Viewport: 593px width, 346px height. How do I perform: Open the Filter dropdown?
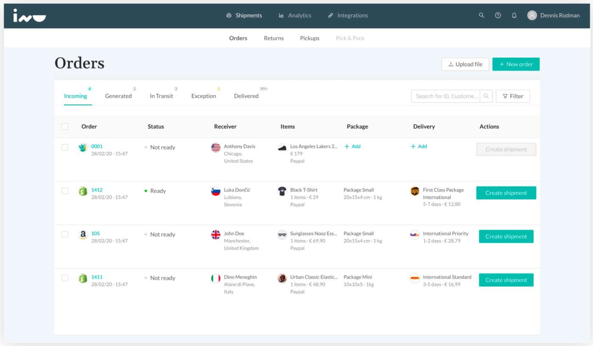(x=513, y=96)
